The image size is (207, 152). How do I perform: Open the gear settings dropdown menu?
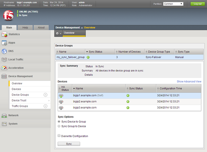(x=58, y=33)
